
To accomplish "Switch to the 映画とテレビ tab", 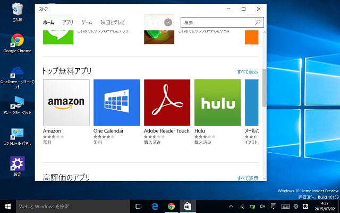I will click(113, 22).
